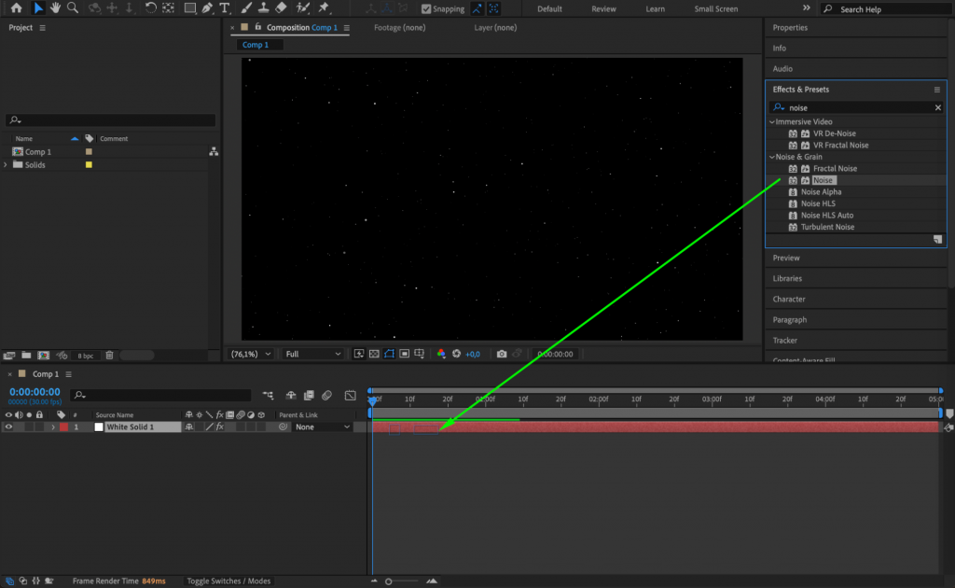Select the Zoom tool
955x588 pixels.
[x=72, y=8]
